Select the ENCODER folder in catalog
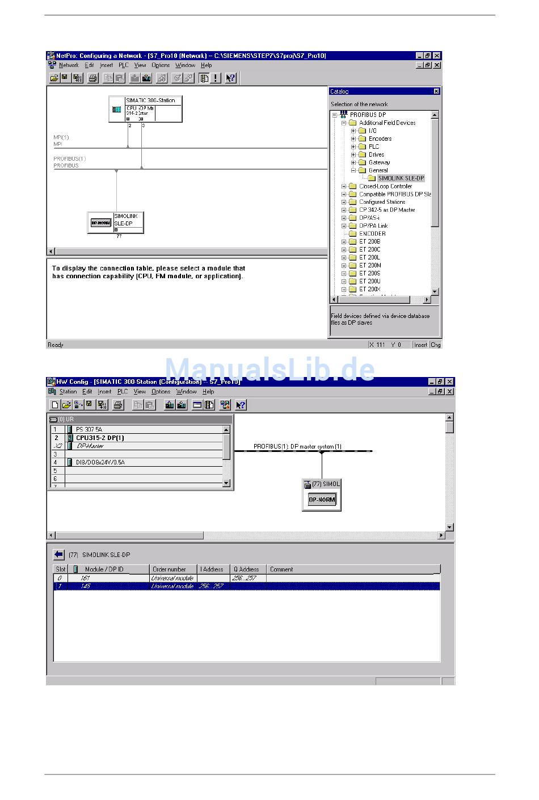 coord(372,233)
